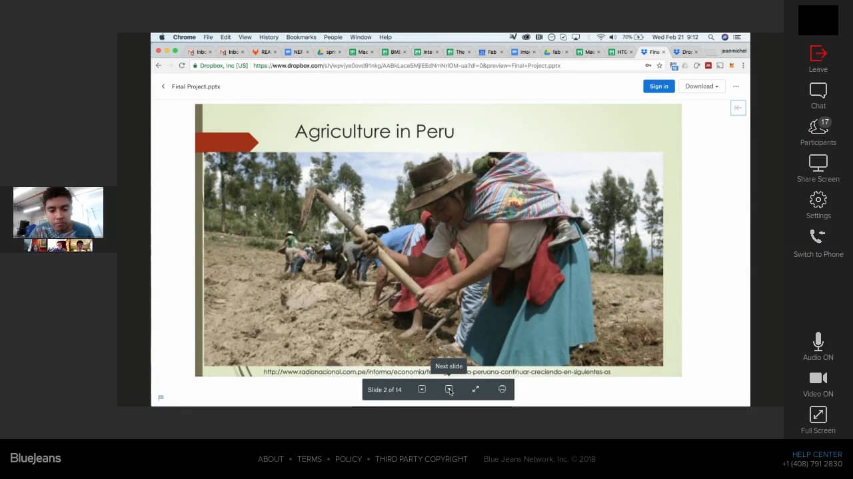Open the HELP CENTER link
The width and height of the screenshot is (853, 479).
pyautogui.click(x=817, y=454)
